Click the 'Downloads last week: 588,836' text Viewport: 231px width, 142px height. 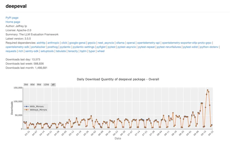[24, 64]
